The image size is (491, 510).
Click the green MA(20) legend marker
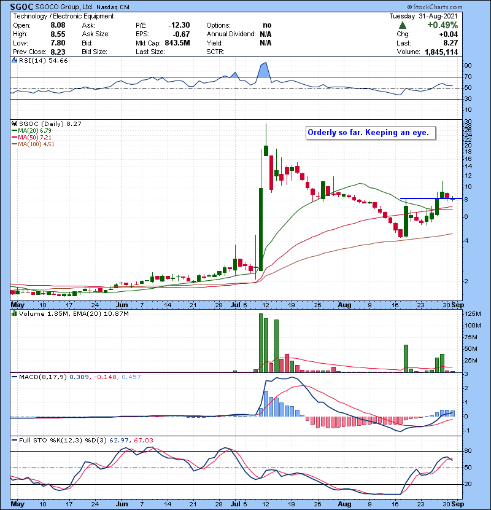point(15,130)
